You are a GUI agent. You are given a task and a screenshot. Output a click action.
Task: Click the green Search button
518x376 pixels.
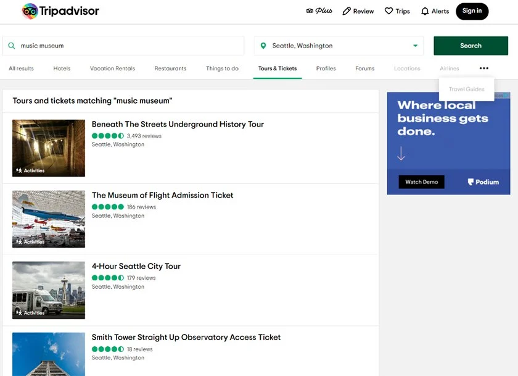coord(471,46)
